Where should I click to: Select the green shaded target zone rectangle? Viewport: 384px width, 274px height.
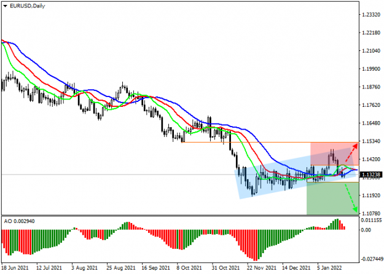tap(333, 198)
